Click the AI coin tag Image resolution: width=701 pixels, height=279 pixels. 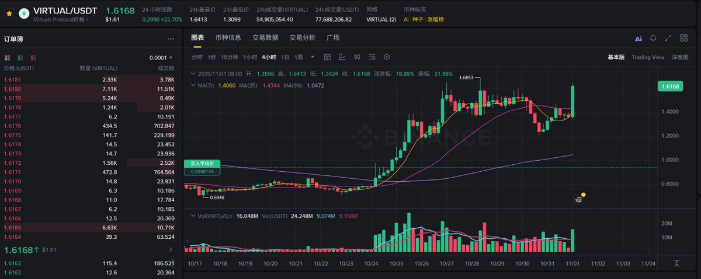(x=407, y=19)
